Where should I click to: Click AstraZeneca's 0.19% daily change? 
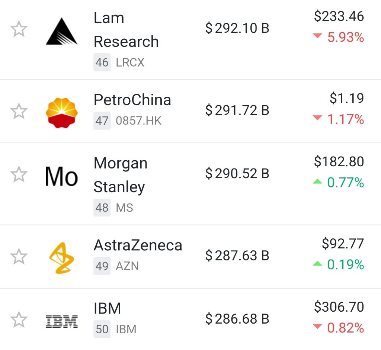[345, 264]
